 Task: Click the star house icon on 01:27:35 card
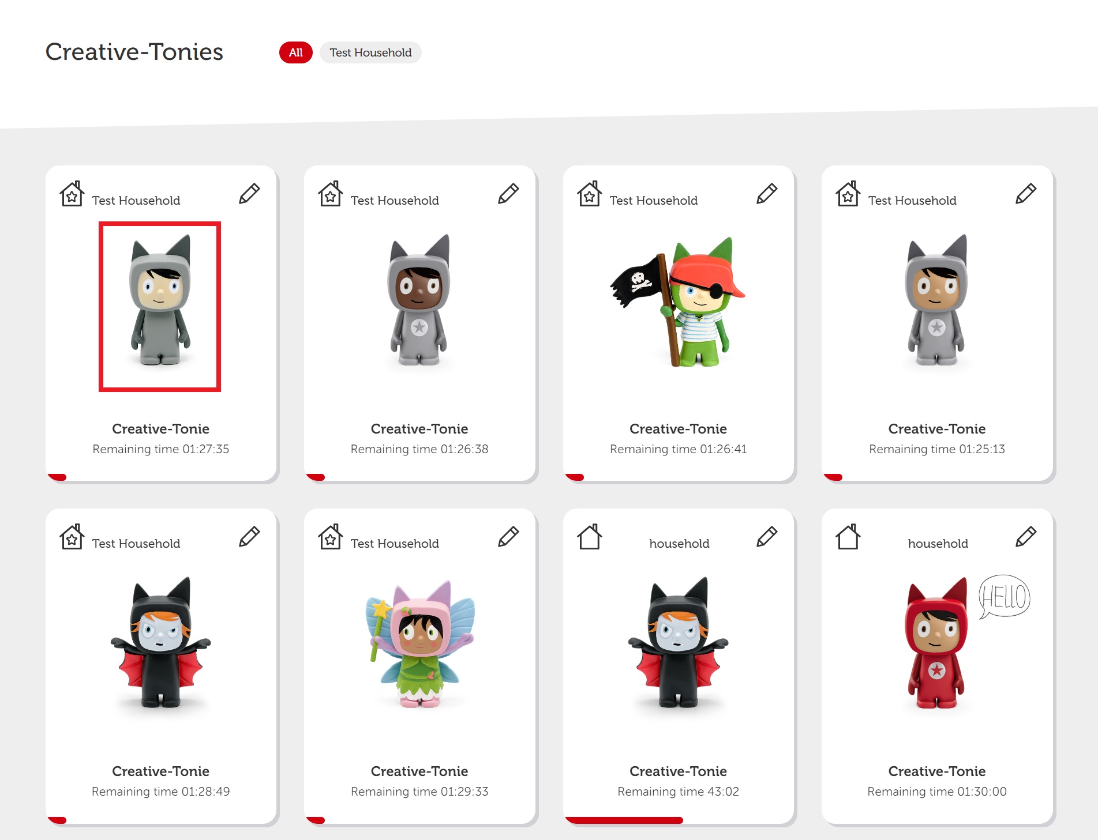72,194
